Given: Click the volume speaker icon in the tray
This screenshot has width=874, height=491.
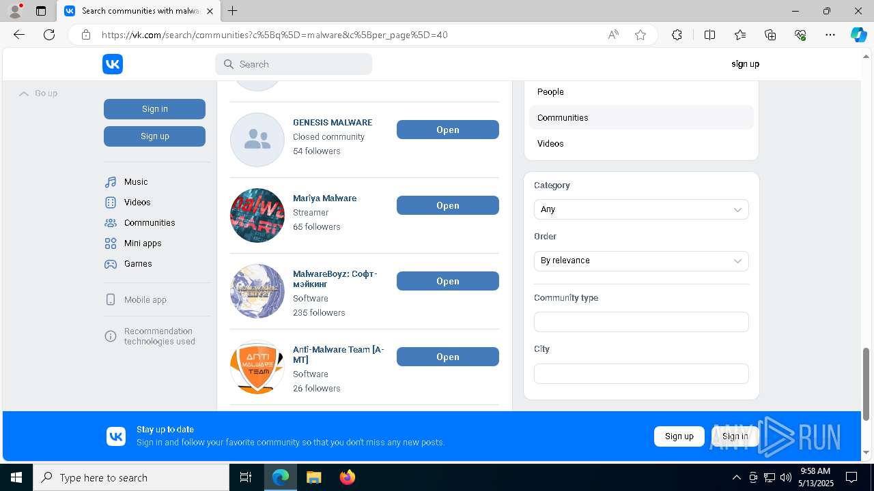Looking at the screenshot, I should tap(785, 477).
